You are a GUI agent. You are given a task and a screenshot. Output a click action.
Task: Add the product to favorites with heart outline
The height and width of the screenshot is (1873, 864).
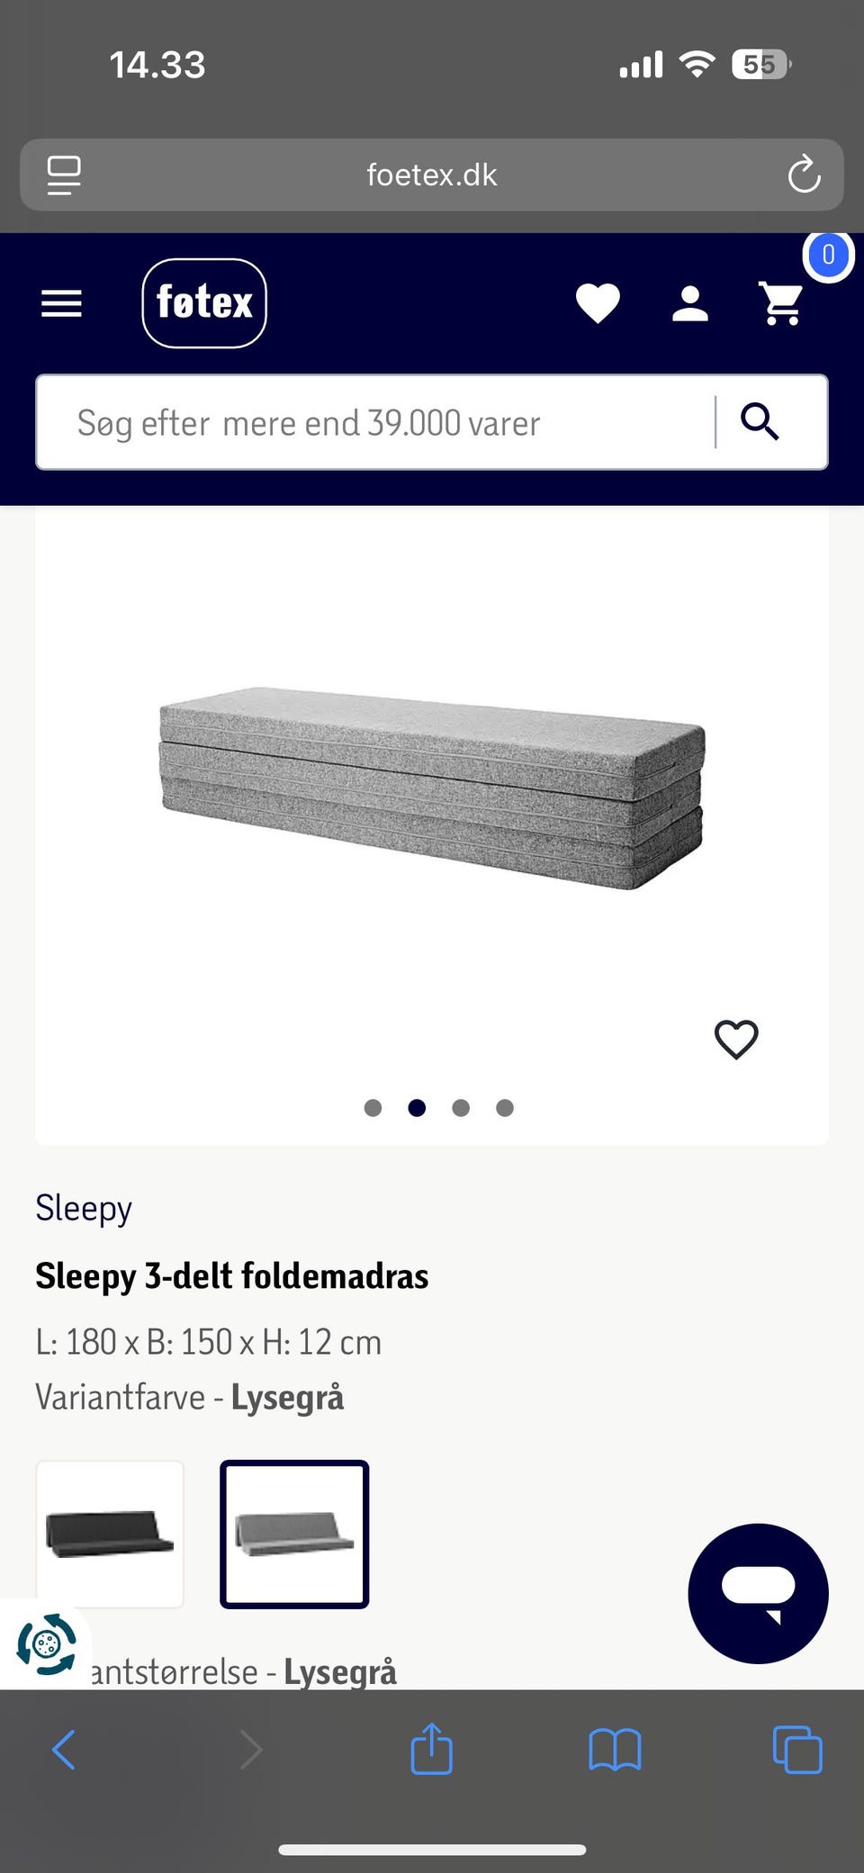click(736, 1040)
